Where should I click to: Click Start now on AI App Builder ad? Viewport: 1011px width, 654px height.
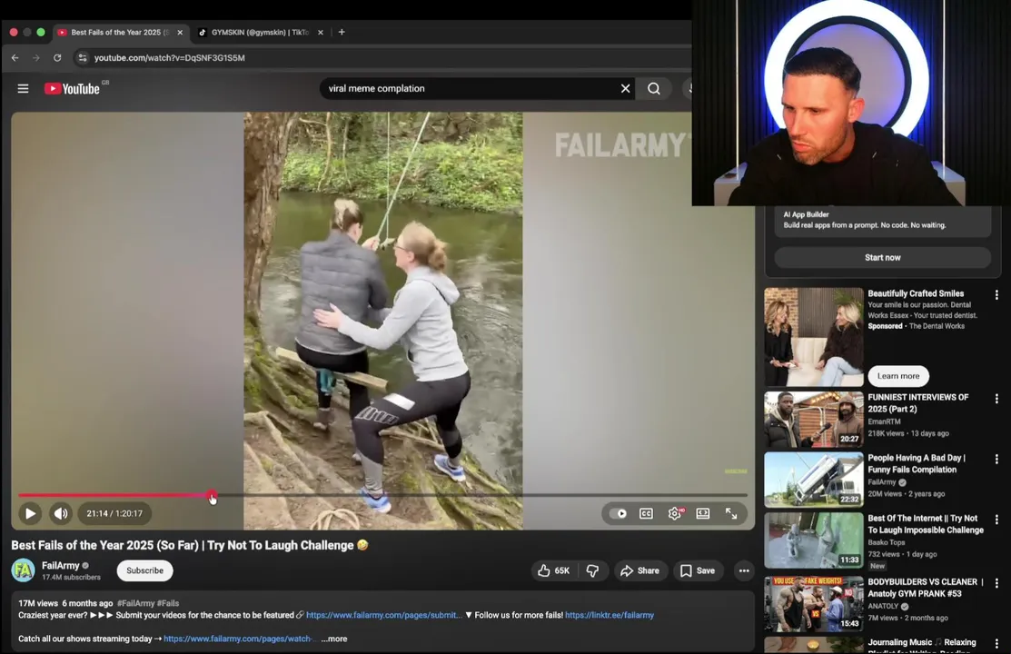[x=882, y=257]
